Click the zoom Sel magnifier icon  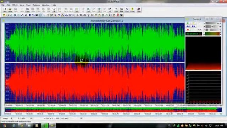[x=88, y=10]
